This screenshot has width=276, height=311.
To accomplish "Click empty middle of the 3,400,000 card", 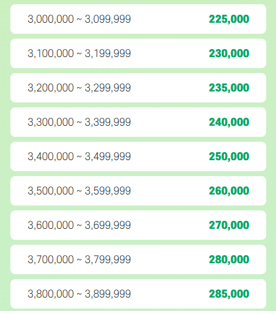I will coord(170,156).
